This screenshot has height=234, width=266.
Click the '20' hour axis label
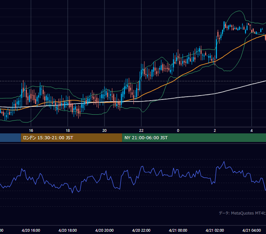[104, 131]
